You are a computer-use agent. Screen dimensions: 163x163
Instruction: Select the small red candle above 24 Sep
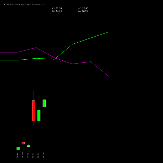23,143
